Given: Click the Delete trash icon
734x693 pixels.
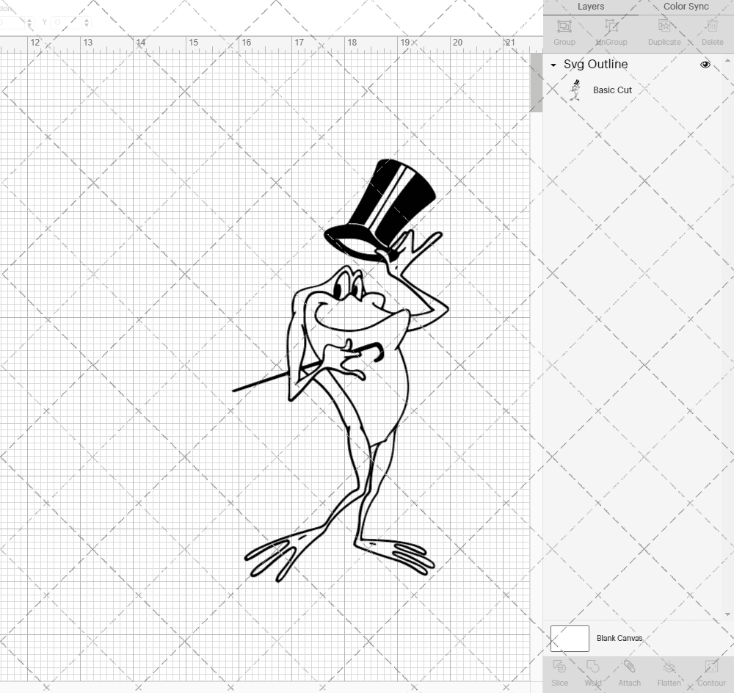Looking at the screenshot, I should coord(712,26).
